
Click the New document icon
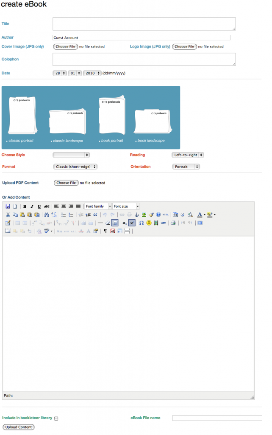point(15,206)
